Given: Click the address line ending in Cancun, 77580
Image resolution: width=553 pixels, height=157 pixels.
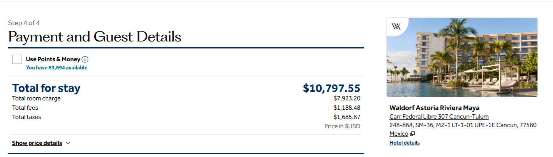Looking at the screenshot, I should click(x=463, y=125).
